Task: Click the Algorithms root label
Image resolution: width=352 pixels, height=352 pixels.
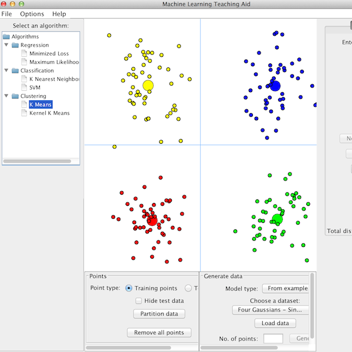Action: (x=25, y=36)
